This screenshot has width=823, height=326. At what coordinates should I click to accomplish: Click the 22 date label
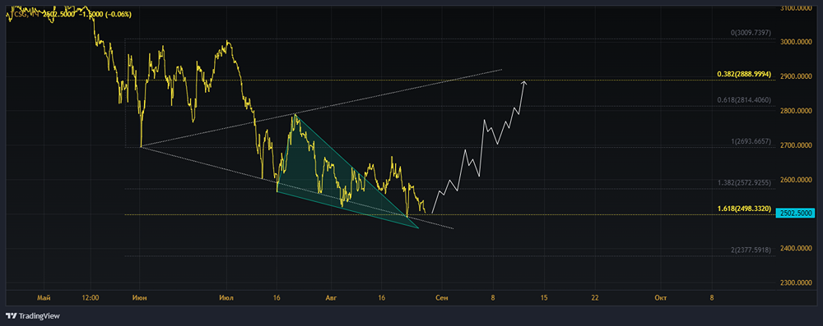click(594, 298)
